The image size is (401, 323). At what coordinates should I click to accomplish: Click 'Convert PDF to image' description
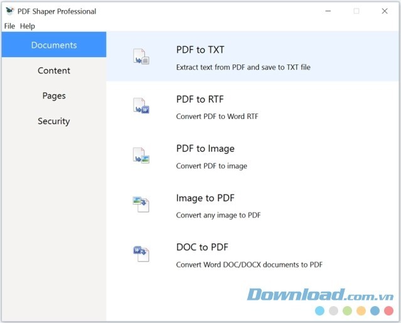click(211, 166)
